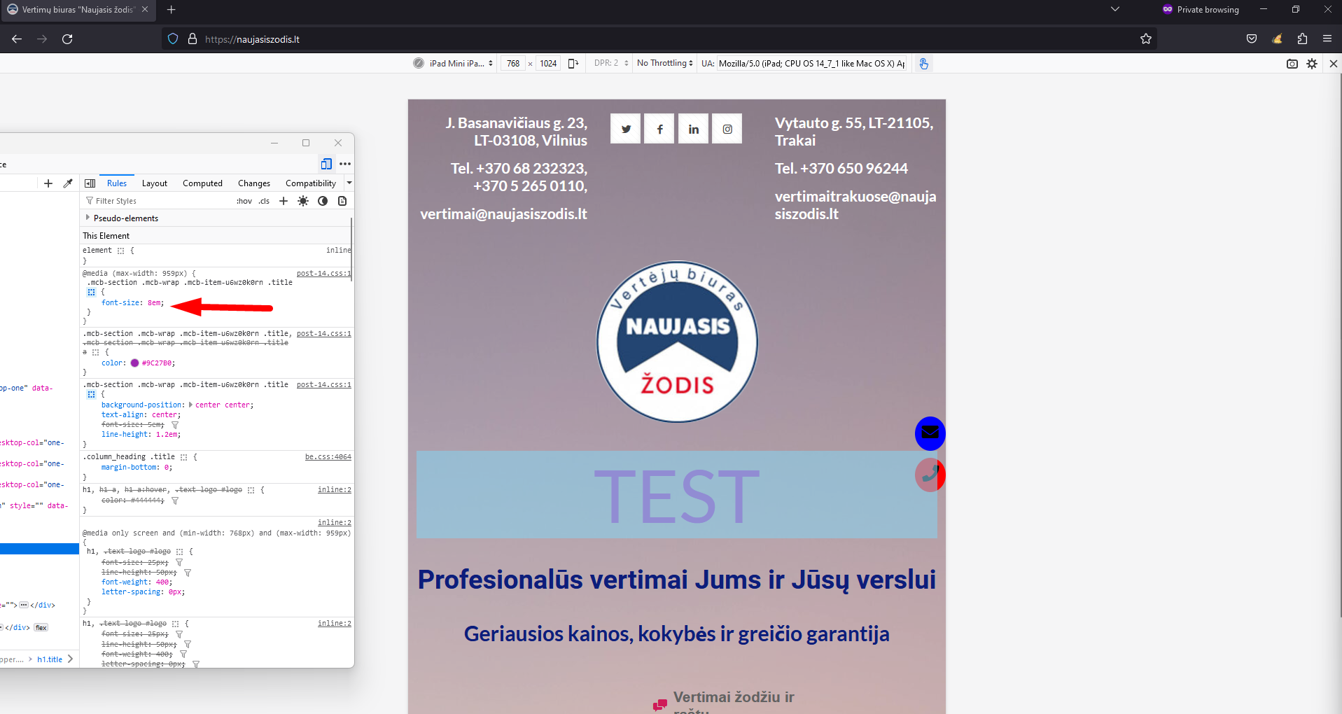Viewport: 1342px width, 714px height.
Task: Show more inspector sidebar tabs
Action: 349,183
